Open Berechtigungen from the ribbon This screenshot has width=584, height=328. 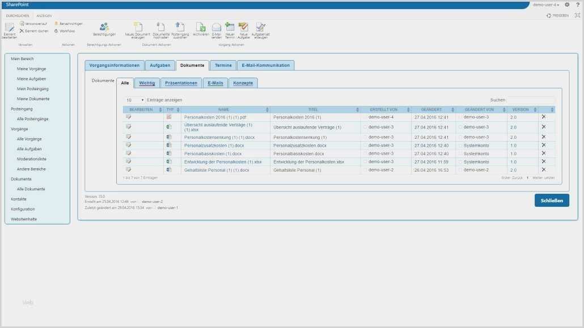click(x=104, y=29)
